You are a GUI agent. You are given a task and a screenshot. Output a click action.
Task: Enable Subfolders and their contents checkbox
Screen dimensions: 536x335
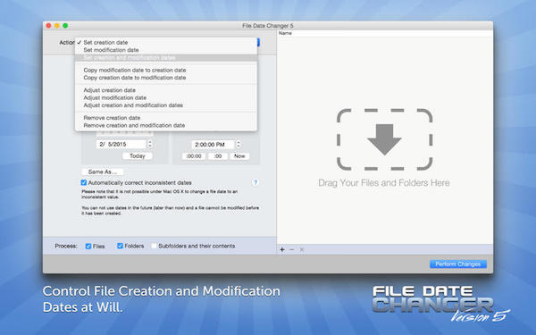[155, 246]
